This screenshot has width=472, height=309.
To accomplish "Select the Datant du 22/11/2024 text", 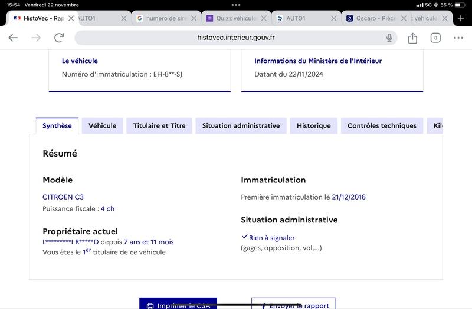I will (x=289, y=74).
